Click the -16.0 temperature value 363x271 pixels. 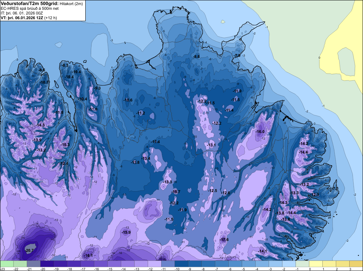[x=260, y=132]
